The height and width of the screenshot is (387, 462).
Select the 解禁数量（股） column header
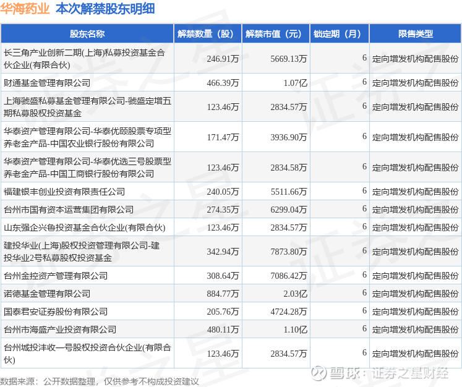click(208, 34)
